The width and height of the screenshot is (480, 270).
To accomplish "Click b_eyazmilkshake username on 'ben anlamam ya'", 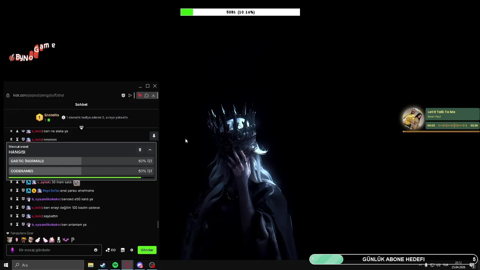I will (x=46, y=225).
